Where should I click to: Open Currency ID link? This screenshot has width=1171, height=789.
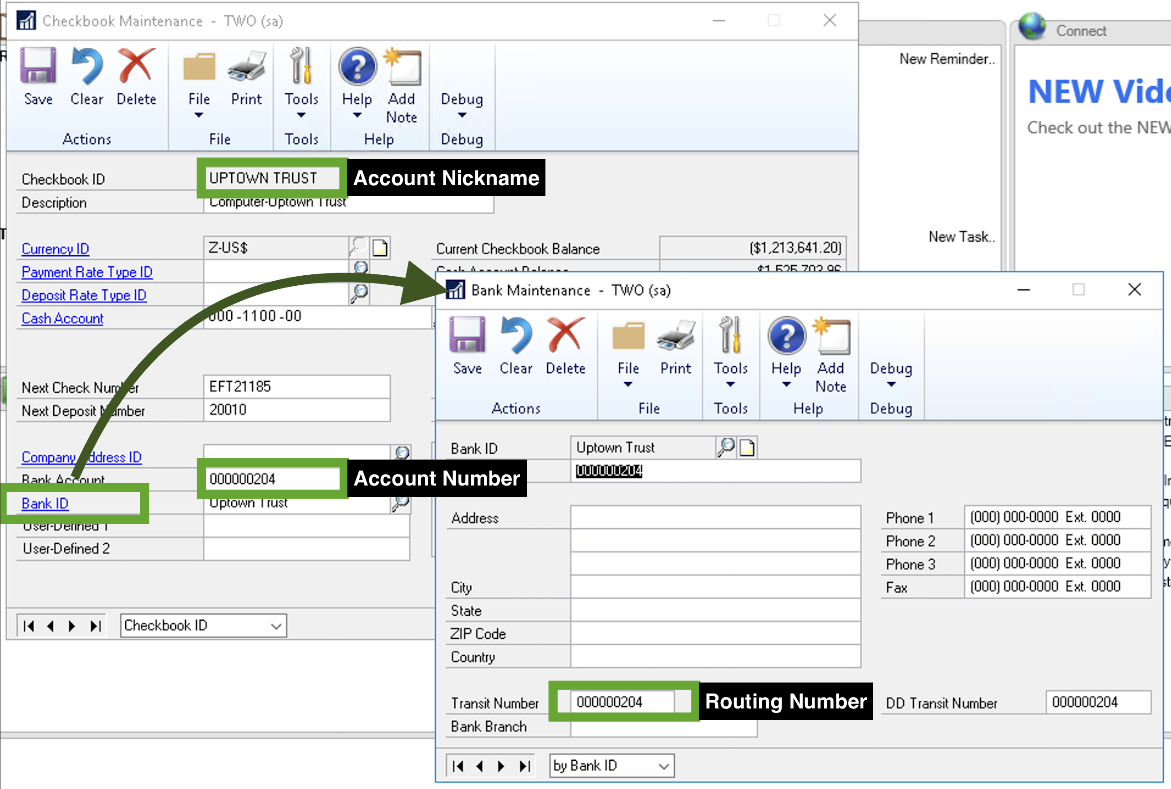coord(56,248)
